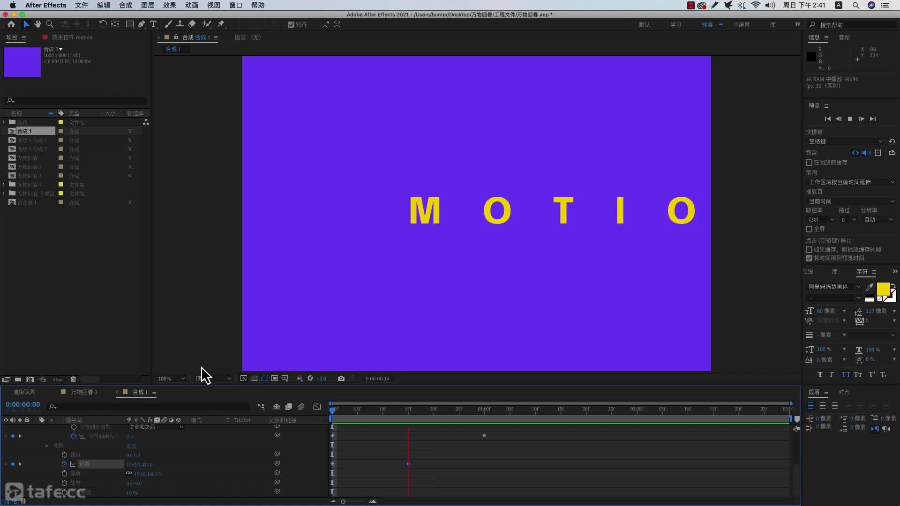
Task: Select the Puppet Pin tool
Action: (221, 24)
